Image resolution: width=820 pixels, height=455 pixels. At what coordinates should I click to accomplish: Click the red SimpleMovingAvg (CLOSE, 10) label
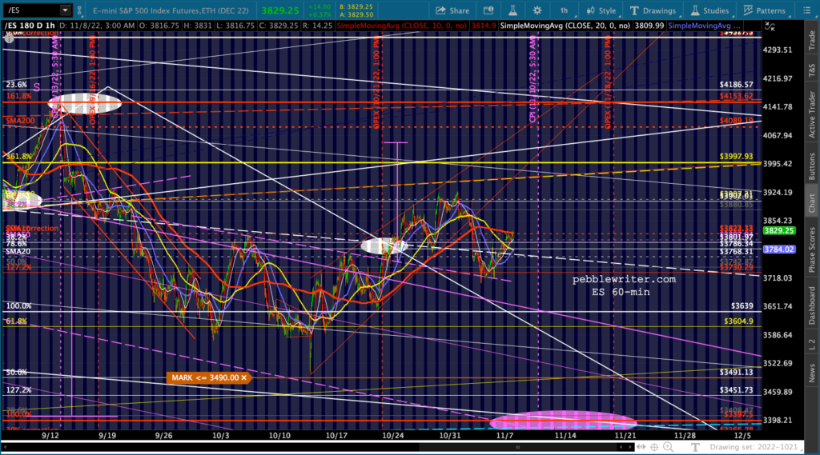[x=403, y=26]
